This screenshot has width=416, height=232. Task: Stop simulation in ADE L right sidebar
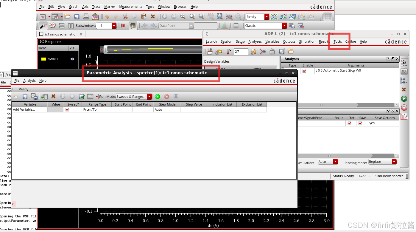404,108
